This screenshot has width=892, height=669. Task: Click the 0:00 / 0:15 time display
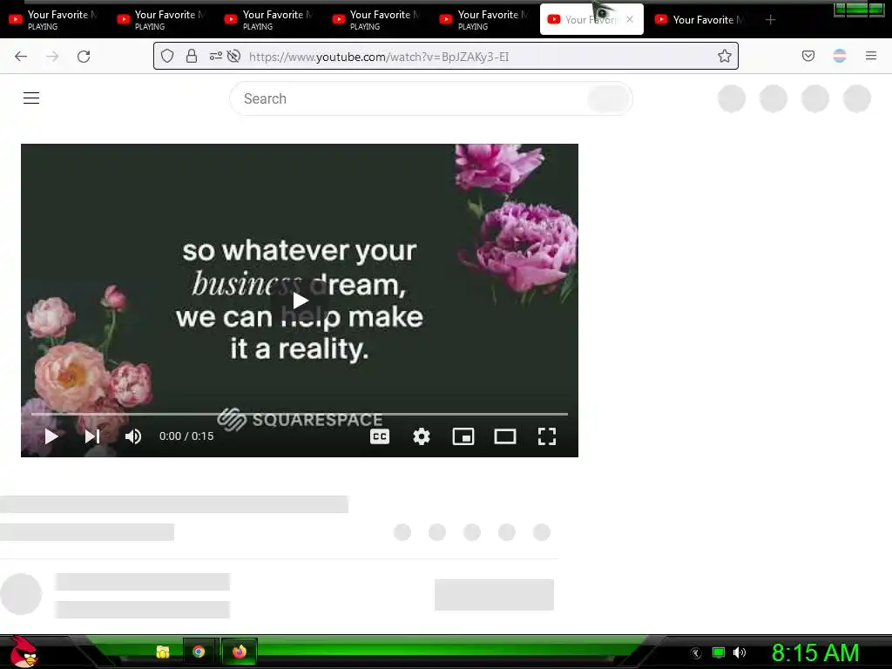click(186, 436)
